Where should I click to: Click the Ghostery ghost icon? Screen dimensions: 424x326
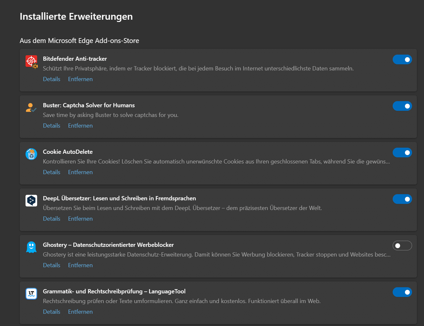[31, 247]
